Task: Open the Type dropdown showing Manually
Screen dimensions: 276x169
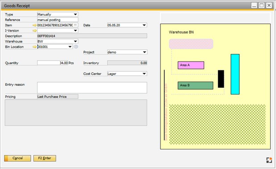Action: [x=75, y=14]
